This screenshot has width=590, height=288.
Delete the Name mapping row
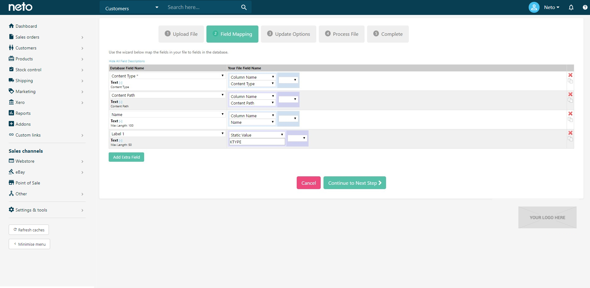pyautogui.click(x=570, y=114)
